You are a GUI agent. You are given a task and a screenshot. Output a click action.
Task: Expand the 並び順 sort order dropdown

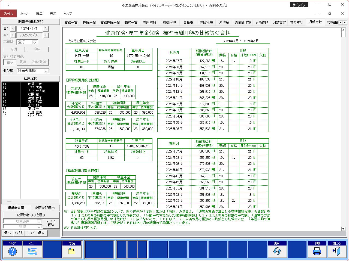[46, 71]
